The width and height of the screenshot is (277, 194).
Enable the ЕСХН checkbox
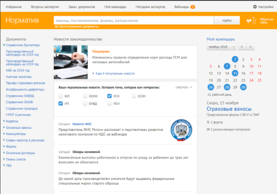coord(134,96)
